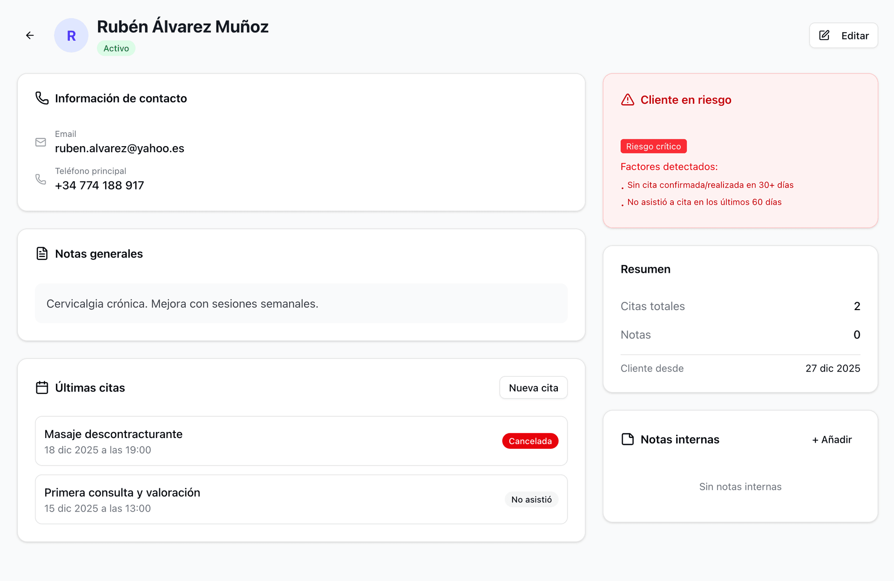Image resolution: width=894 pixels, height=581 pixels.
Task: Click the calendar icon beside Últimas citas
Action: tap(42, 388)
